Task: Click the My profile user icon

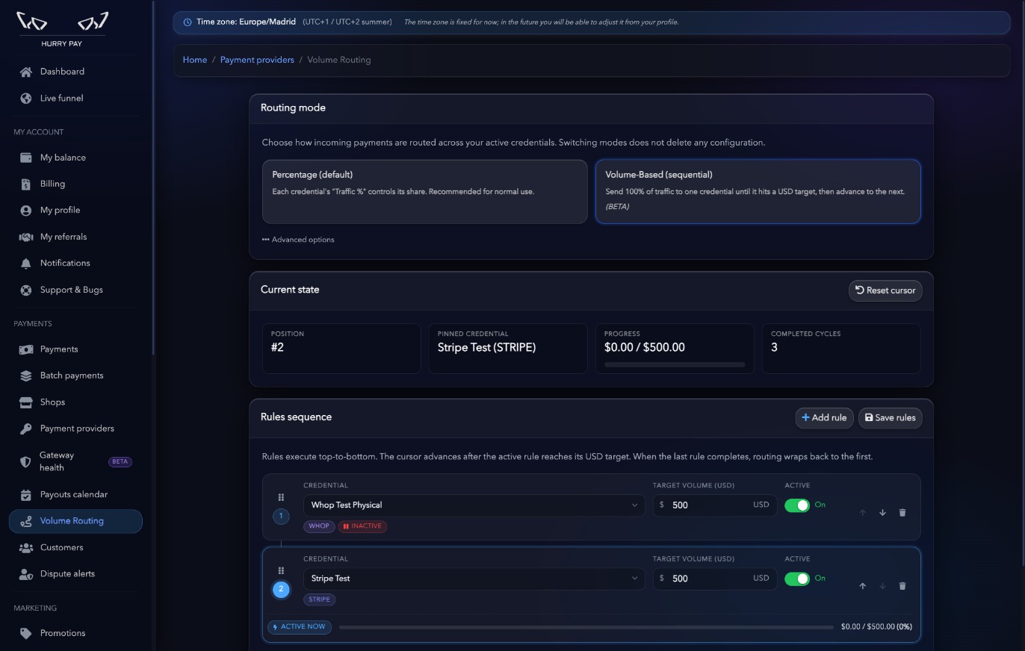Action: (26, 211)
